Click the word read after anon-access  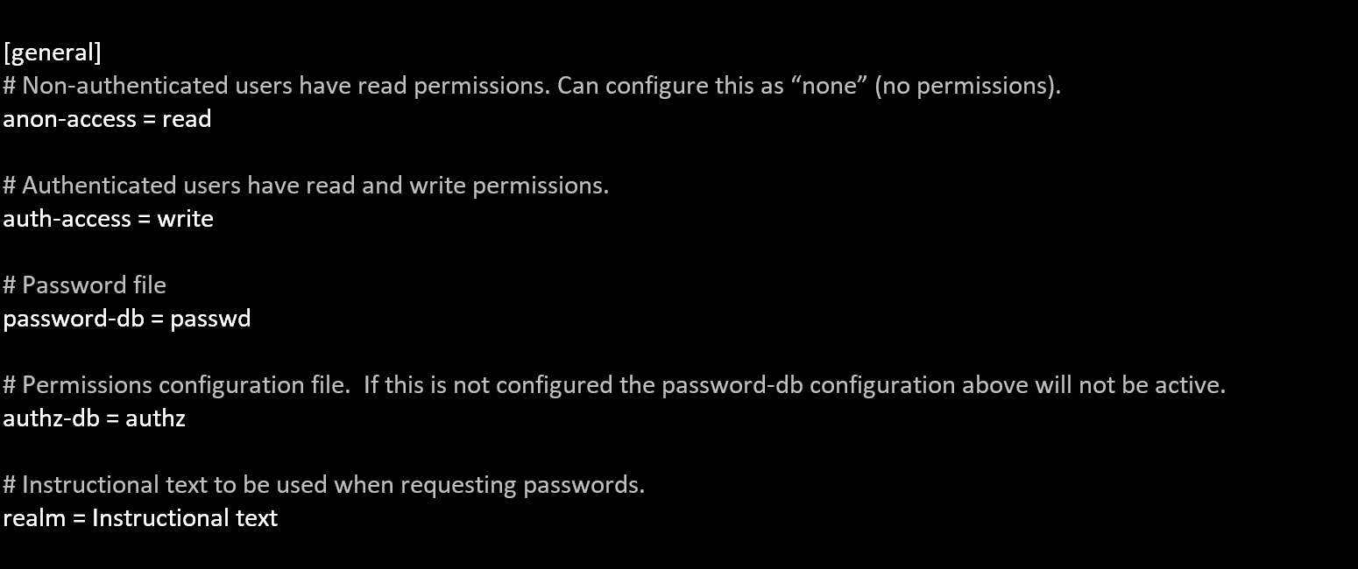pyautogui.click(x=187, y=119)
